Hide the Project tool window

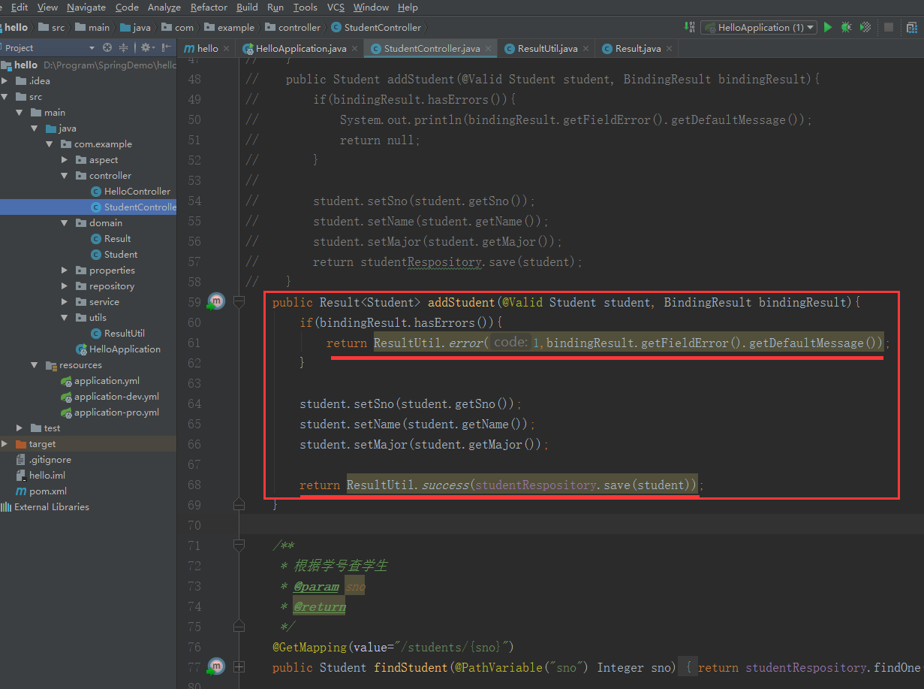point(167,47)
